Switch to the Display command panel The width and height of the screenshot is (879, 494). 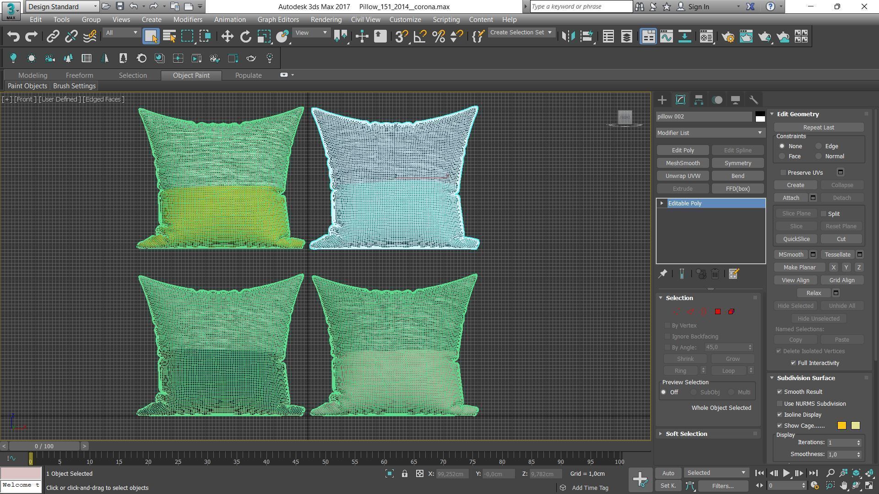click(x=735, y=100)
